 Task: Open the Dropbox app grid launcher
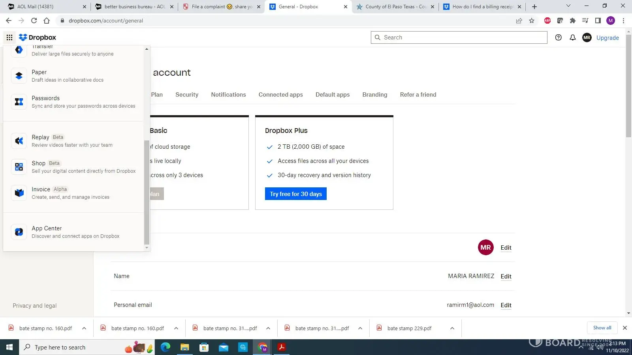(x=9, y=37)
